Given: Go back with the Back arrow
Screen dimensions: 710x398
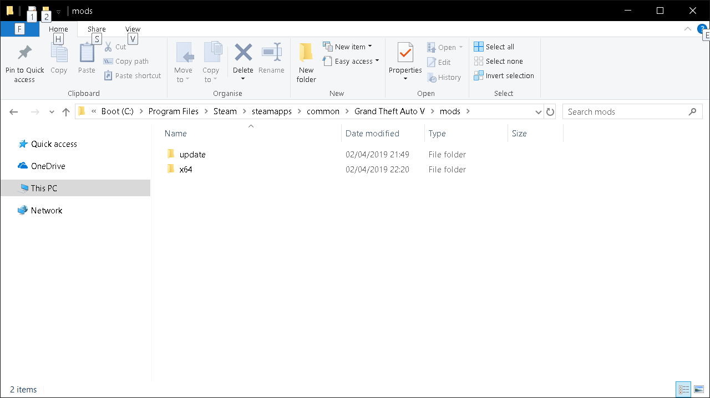Looking at the screenshot, I should pyautogui.click(x=14, y=112).
